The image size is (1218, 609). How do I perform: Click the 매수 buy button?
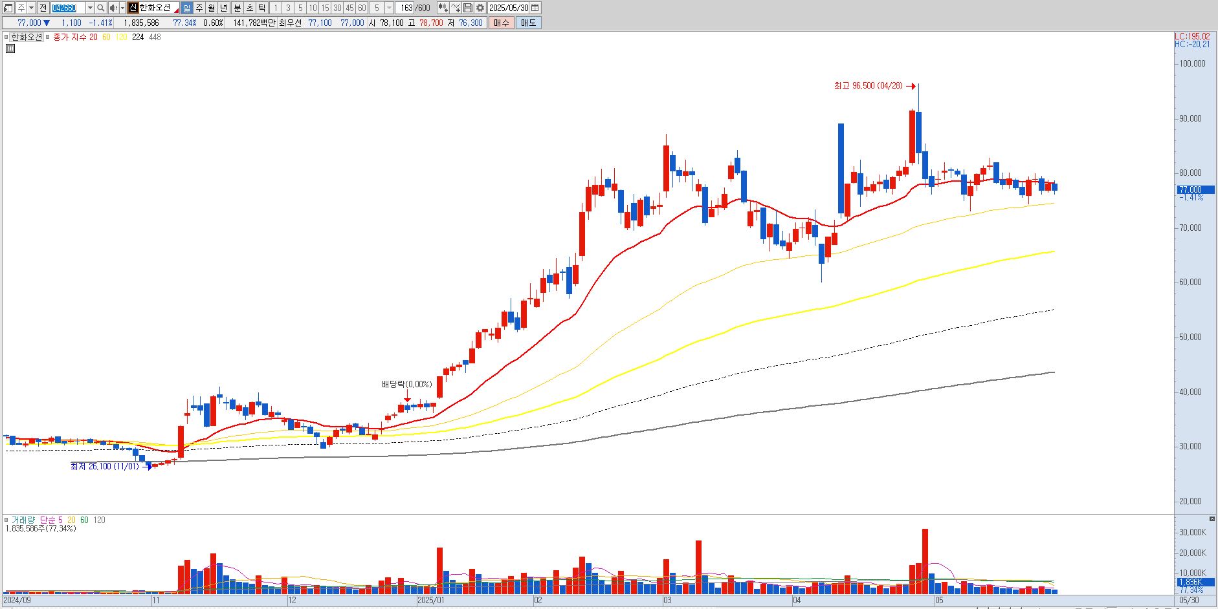coord(501,23)
